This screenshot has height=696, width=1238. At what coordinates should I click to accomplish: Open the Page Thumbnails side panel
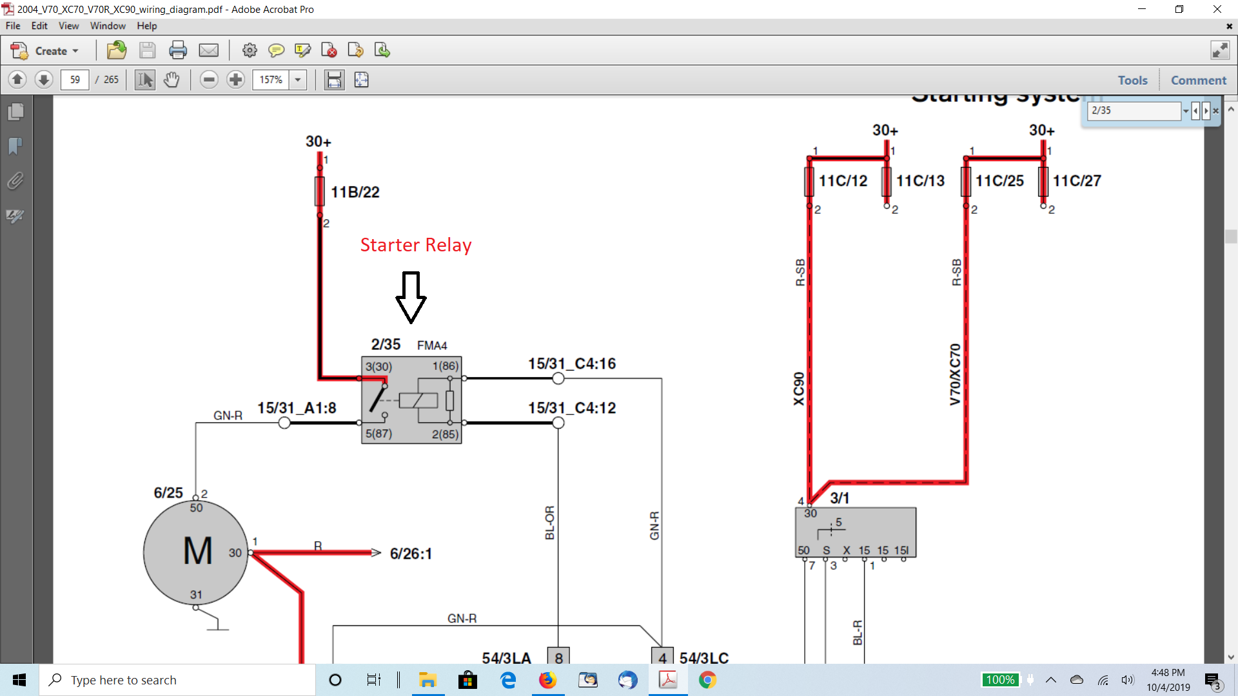(15, 112)
